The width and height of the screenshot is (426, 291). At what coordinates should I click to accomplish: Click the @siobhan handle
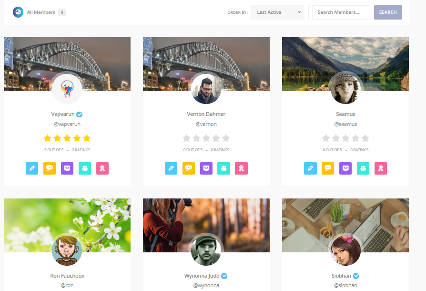tap(345, 286)
